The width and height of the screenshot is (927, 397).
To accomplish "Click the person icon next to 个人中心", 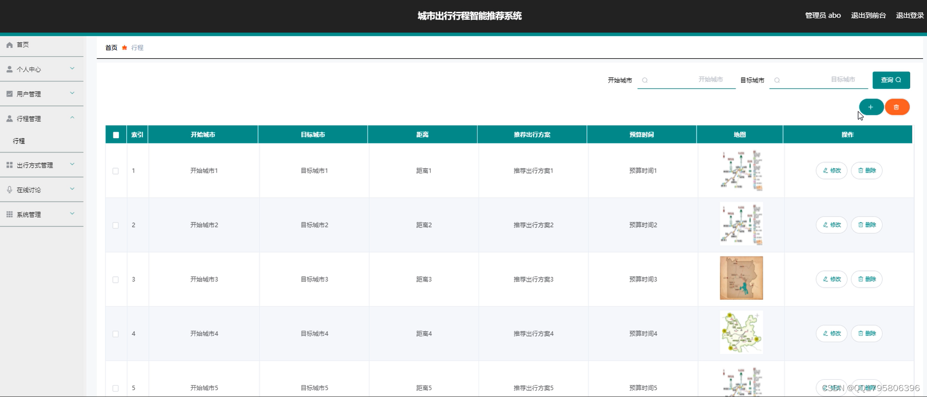I will [9, 70].
